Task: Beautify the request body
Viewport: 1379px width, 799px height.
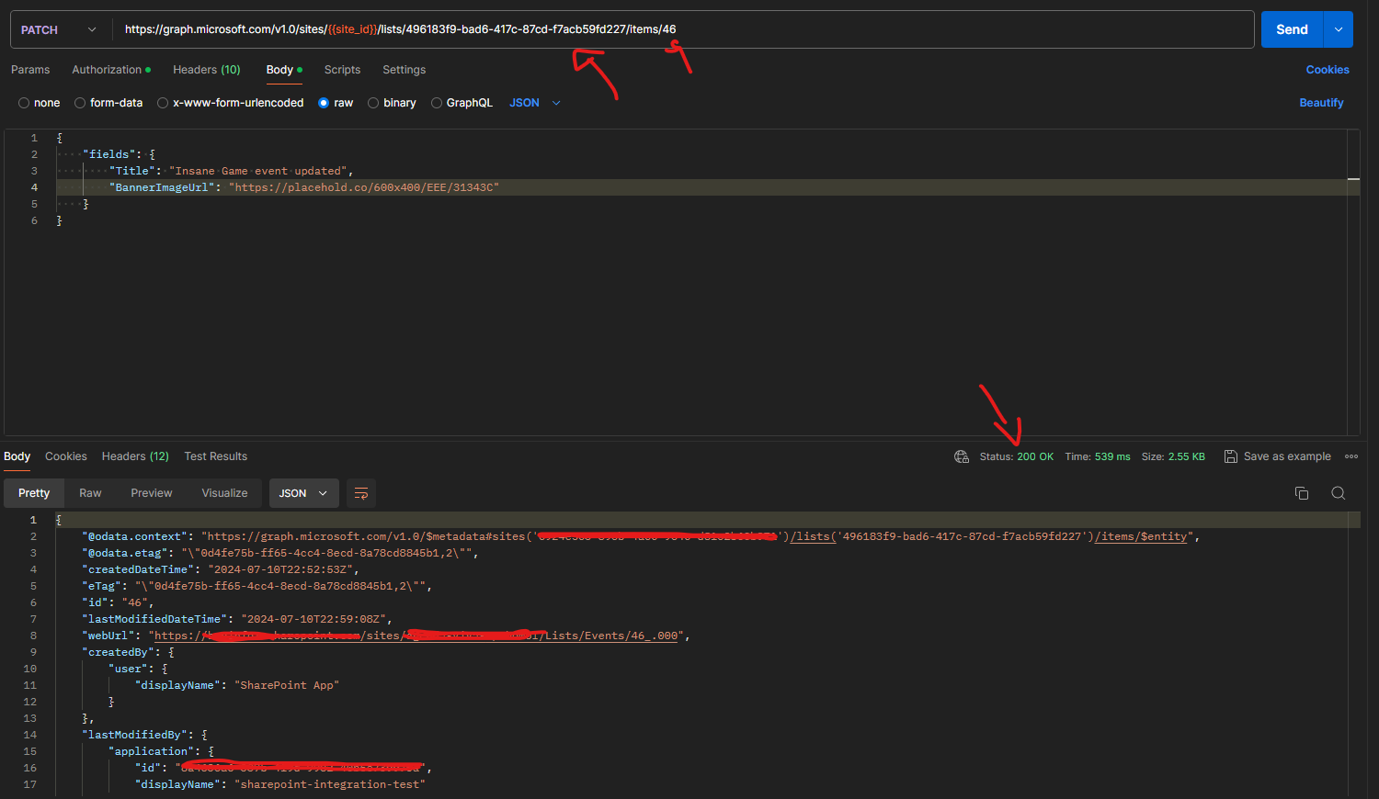Action: click(1321, 103)
